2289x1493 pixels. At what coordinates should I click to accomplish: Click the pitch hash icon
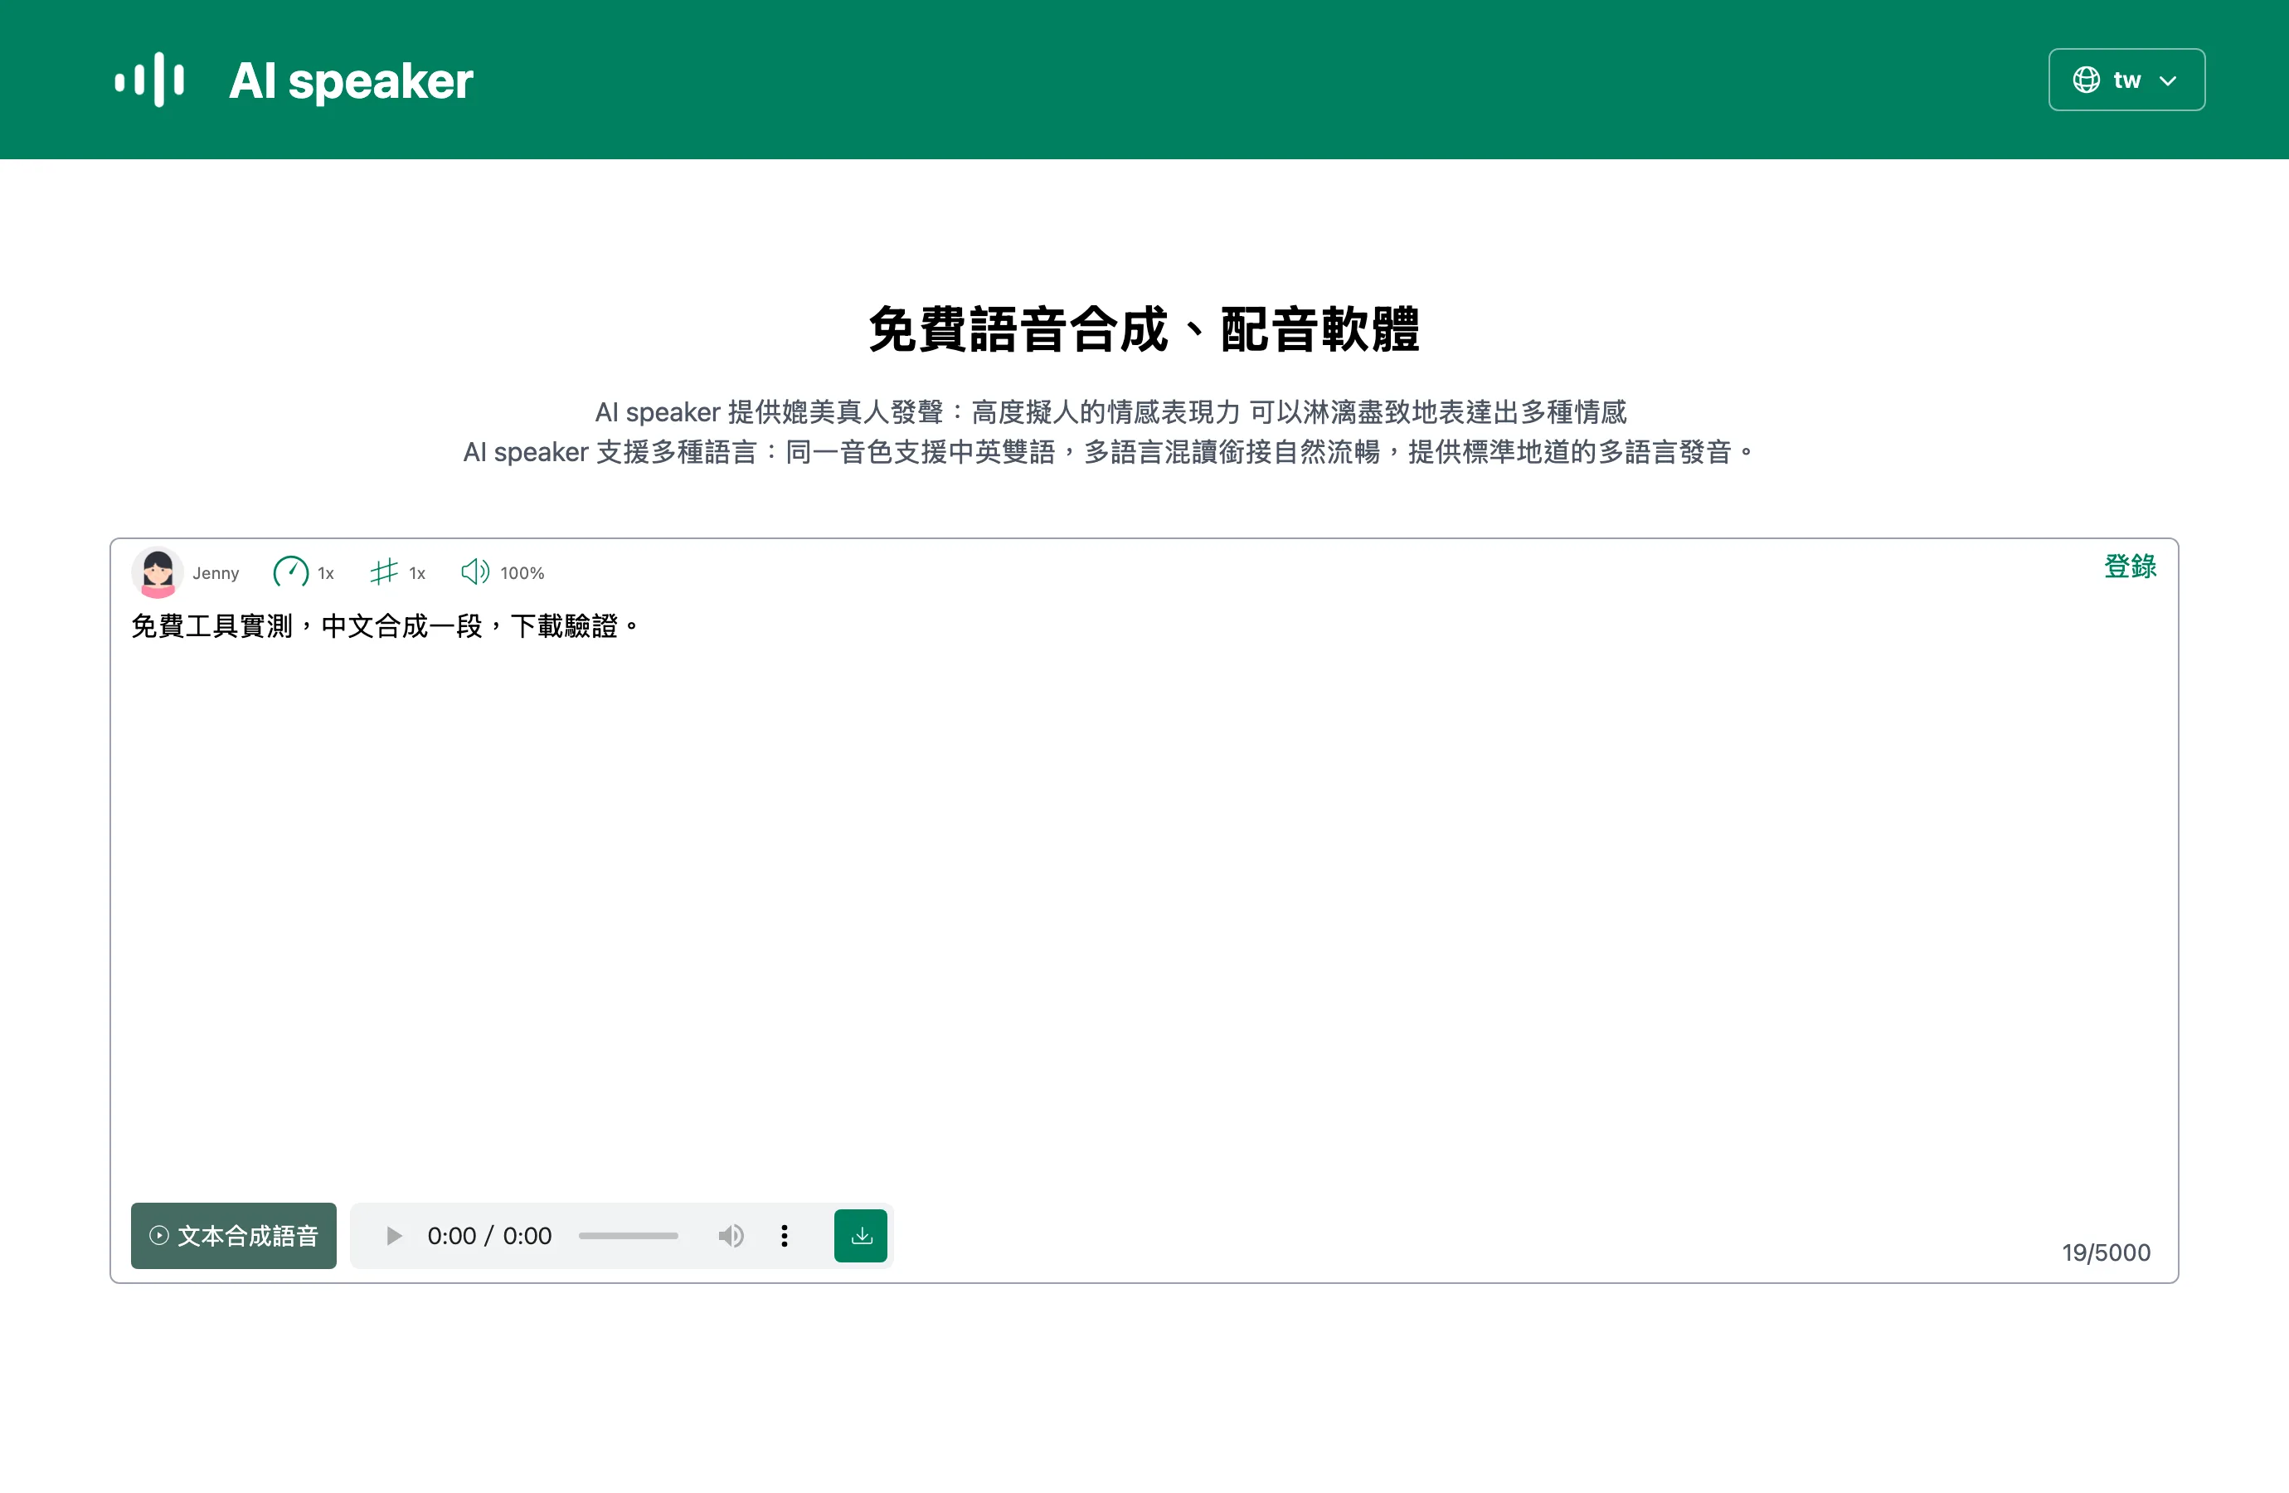point(384,572)
